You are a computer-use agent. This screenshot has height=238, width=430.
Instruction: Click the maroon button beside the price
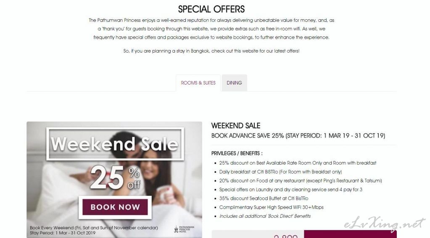[x=350, y=234]
